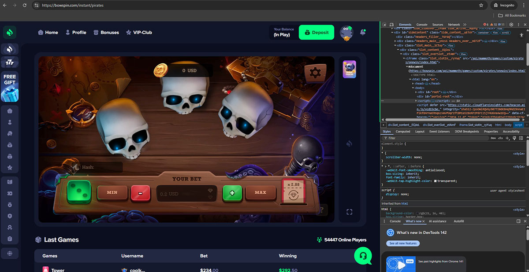Set bet with MAX button

click(260, 192)
